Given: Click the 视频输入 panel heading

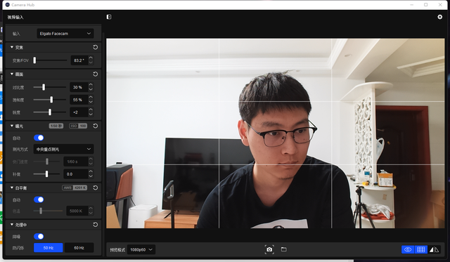Looking at the screenshot, I should (x=15, y=17).
